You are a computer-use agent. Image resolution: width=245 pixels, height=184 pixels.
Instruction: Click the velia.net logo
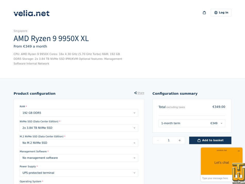[32, 13]
